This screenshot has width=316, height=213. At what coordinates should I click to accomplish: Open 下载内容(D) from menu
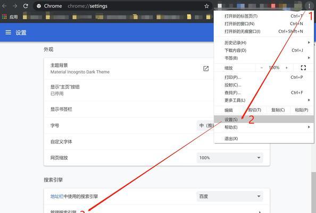[x=264, y=50]
